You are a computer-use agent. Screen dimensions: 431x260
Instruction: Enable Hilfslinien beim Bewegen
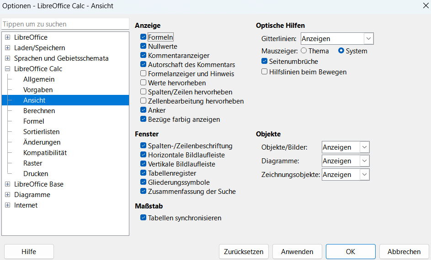(265, 72)
